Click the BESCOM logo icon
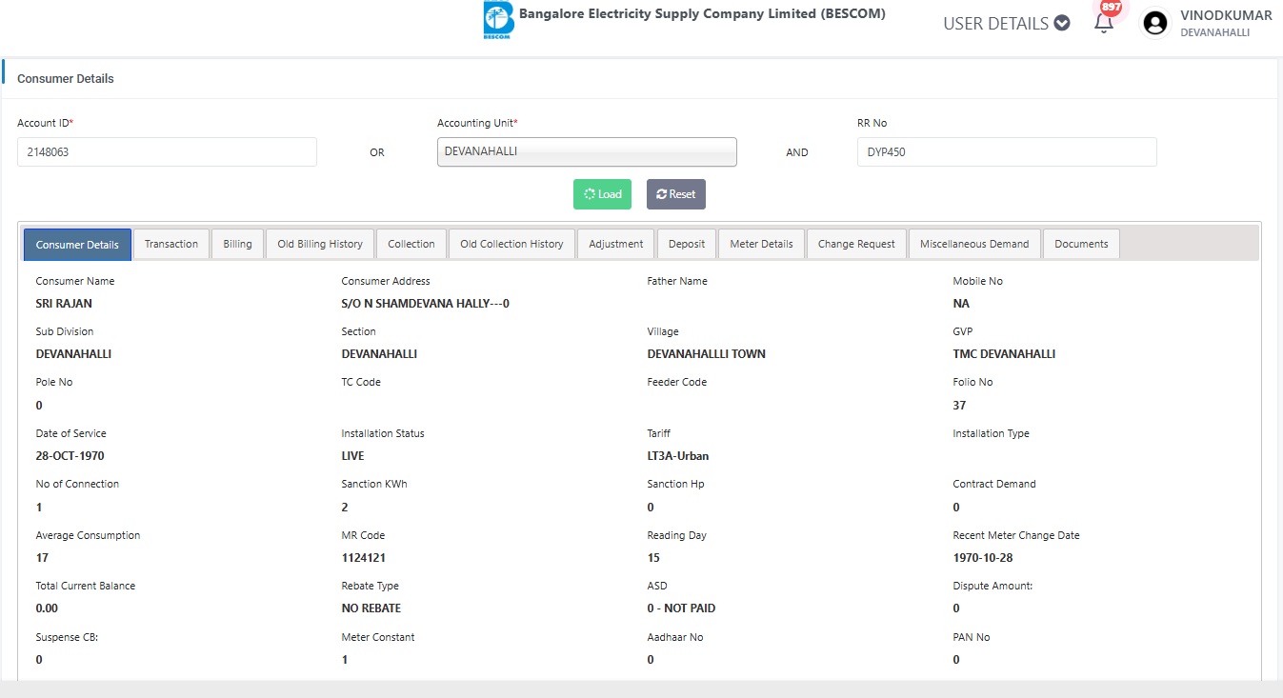 [x=498, y=20]
